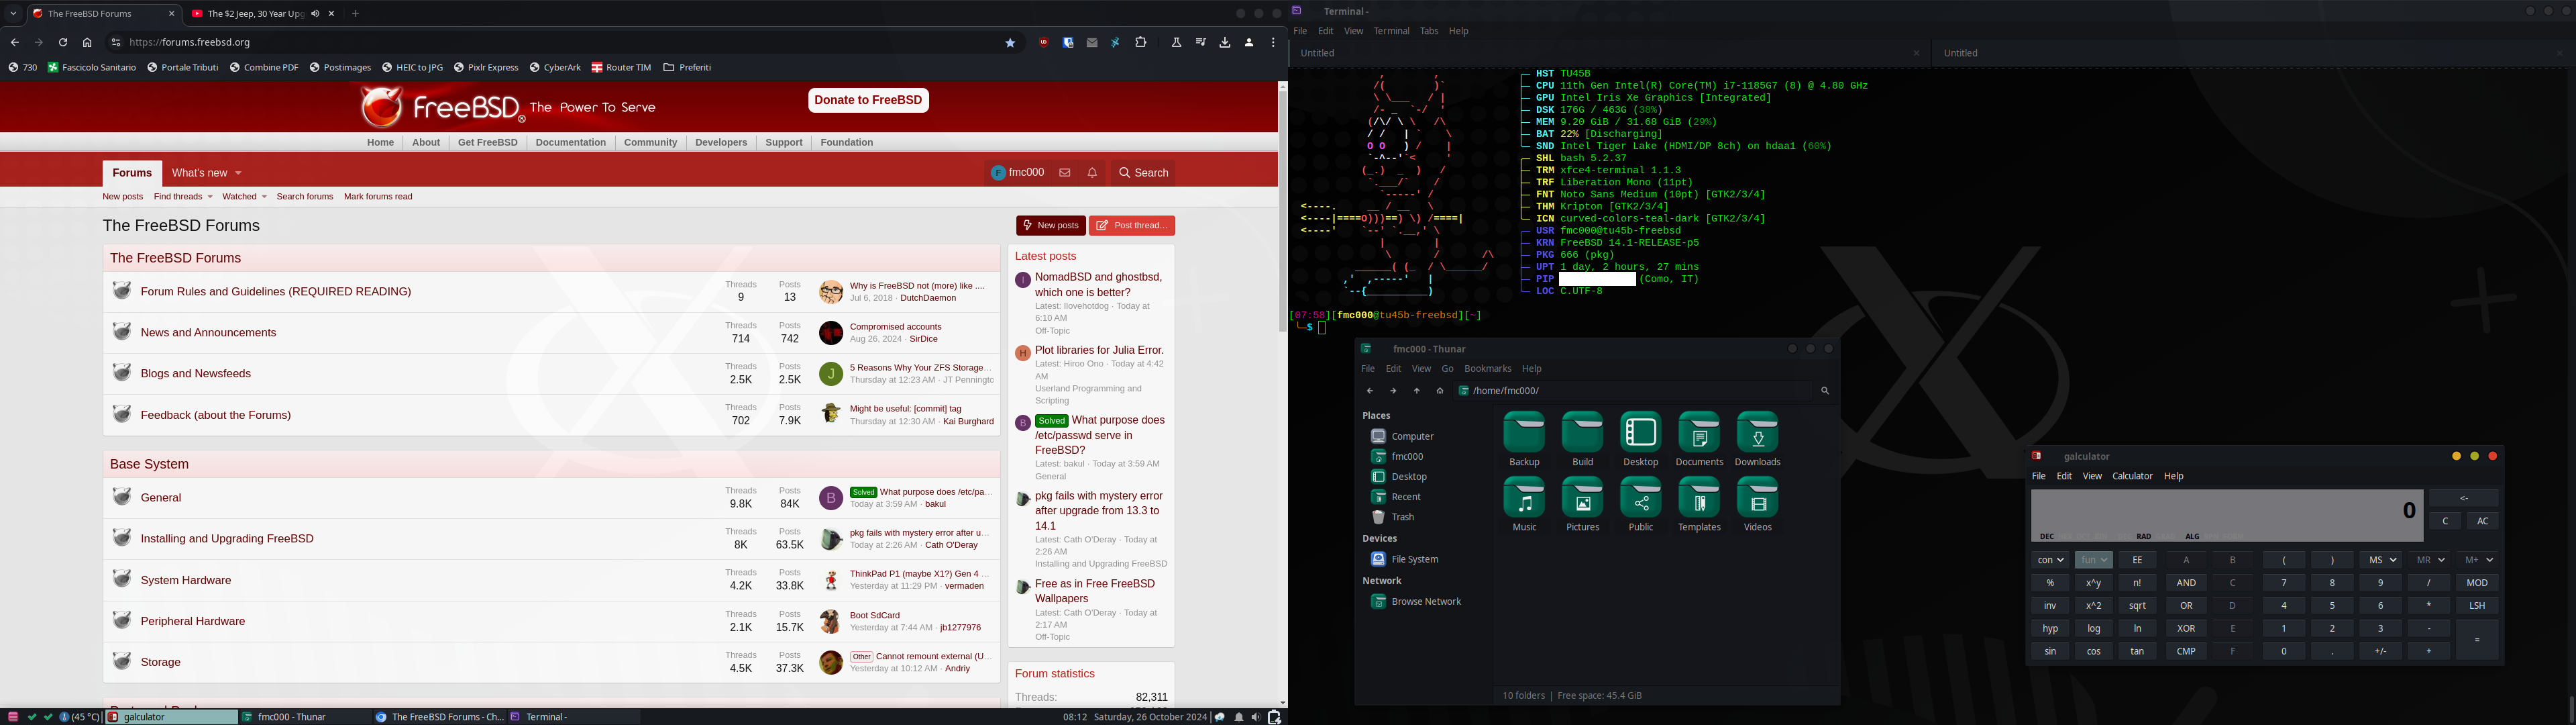The image size is (2576, 725).
Task: Click browser address bar URL
Action: pyautogui.click(x=190, y=42)
